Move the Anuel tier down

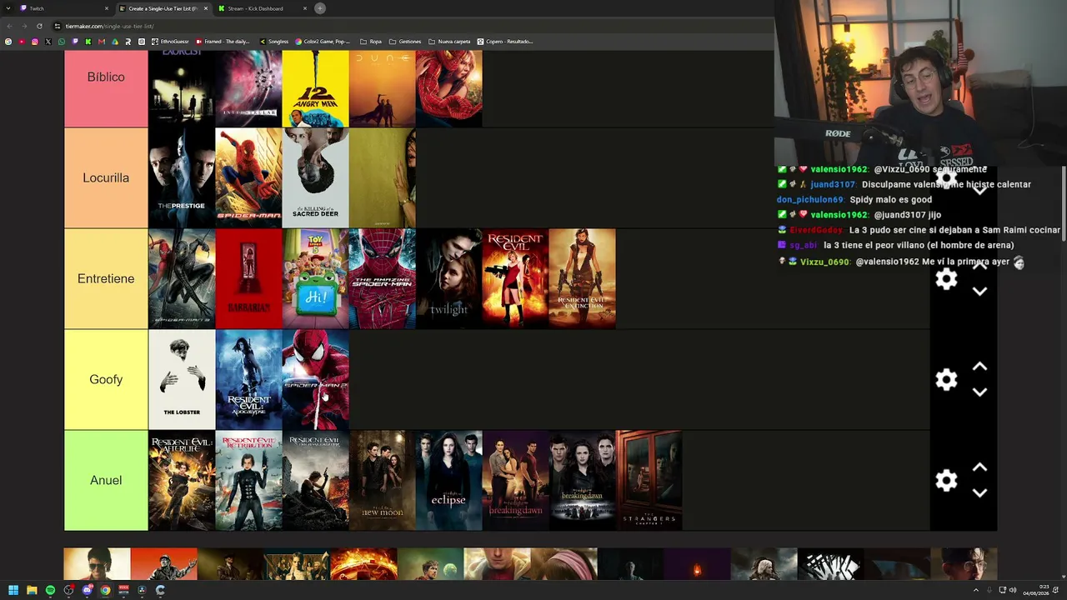coord(979,492)
